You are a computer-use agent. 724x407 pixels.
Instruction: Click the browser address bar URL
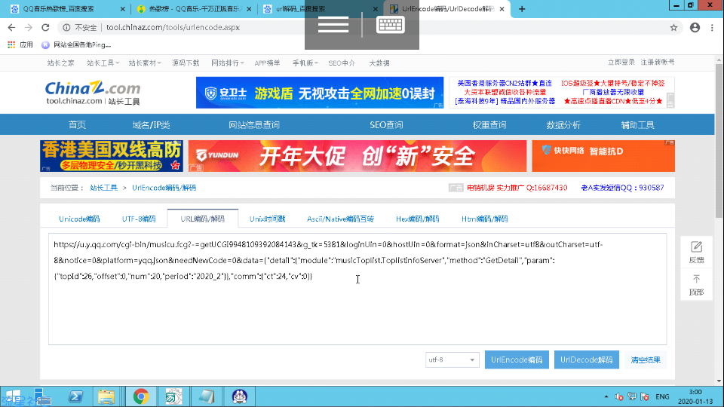[173, 28]
